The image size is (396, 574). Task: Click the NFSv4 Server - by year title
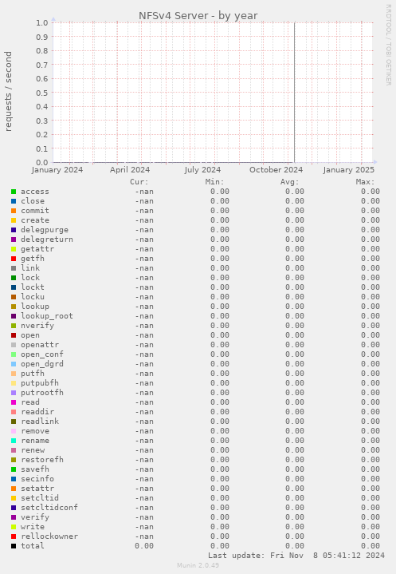click(198, 16)
